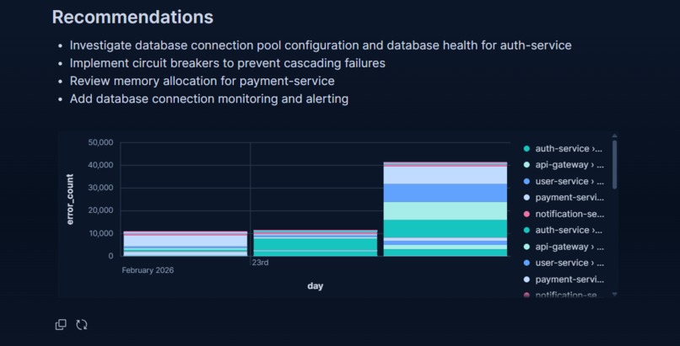The width and height of the screenshot is (680, 346).
Task: Click the teal dot beside topmost auth-service legend
Action: (x=526, y=149)
